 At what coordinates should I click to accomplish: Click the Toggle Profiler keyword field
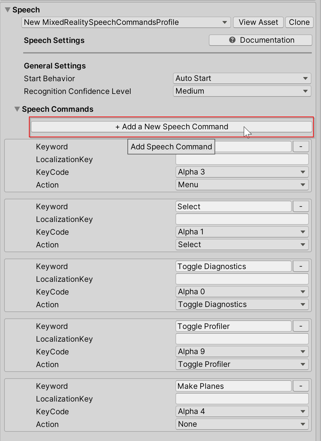click(234, 326)
